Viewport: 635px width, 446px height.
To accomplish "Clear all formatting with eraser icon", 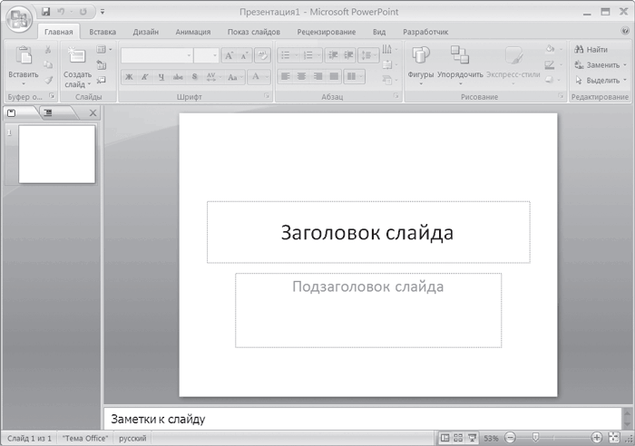I will tap(262, 55).
